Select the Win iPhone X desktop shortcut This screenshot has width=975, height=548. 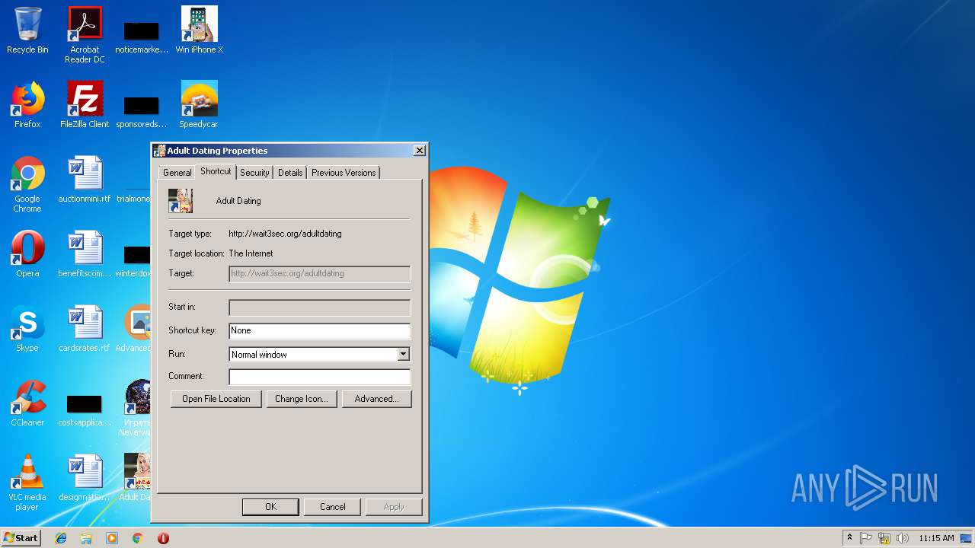click(x=199, y=30)
